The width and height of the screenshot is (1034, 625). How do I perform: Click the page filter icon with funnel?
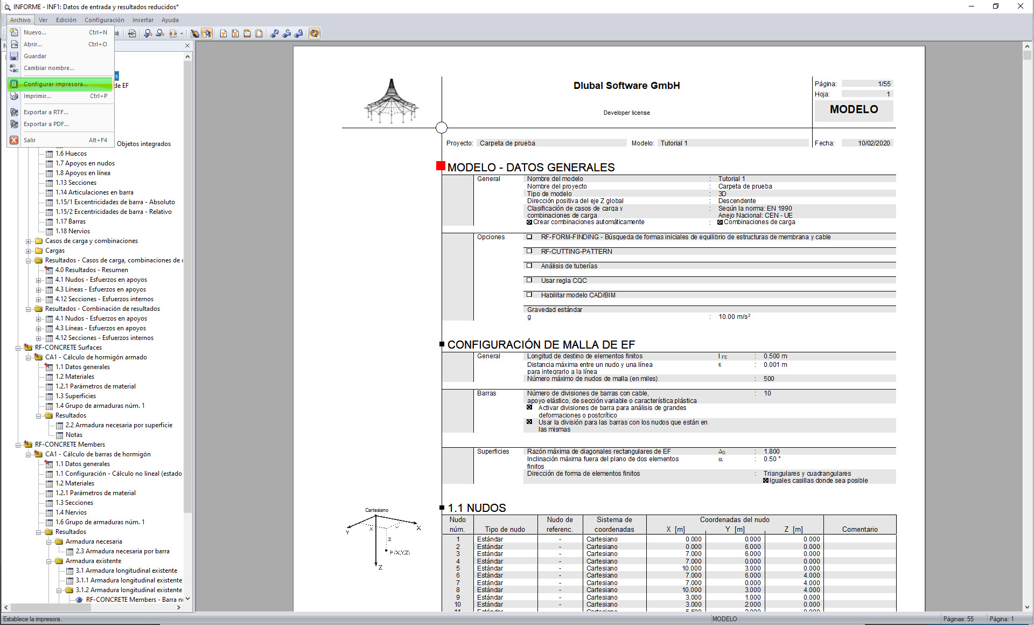pyautogui.click(x=223, y=33)
